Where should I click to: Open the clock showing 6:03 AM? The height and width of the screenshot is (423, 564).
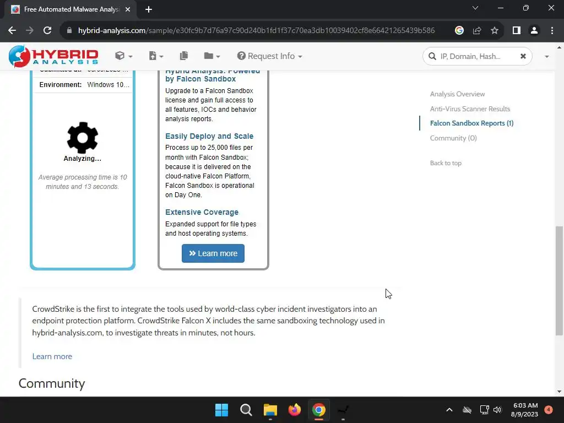click(524, 410)
